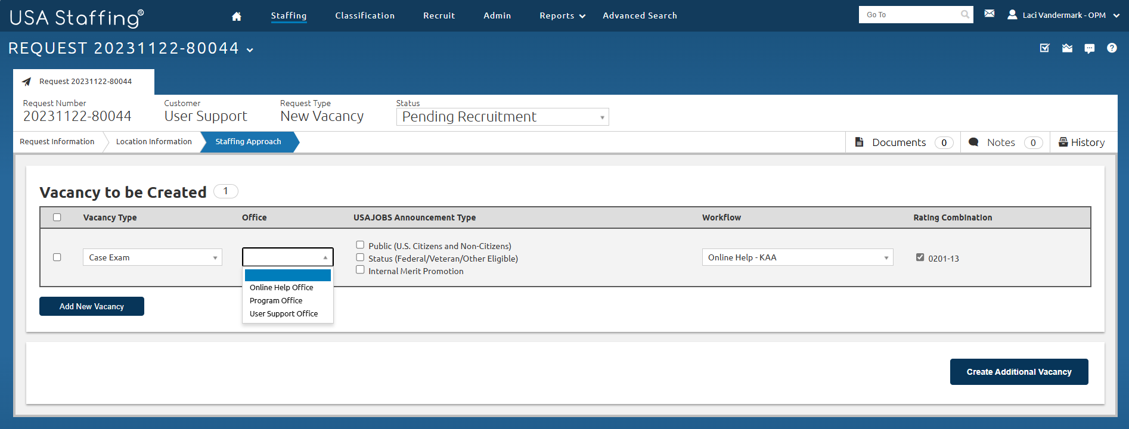
Task: Select Program Office option
Action: click(288, 301)
